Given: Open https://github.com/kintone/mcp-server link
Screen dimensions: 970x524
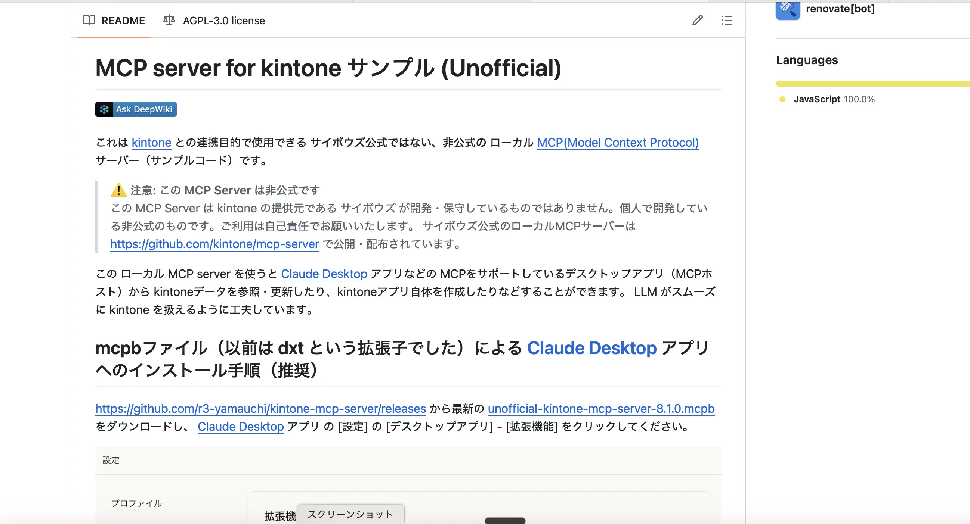Looking at the screenshot, I should coord(214,244).
